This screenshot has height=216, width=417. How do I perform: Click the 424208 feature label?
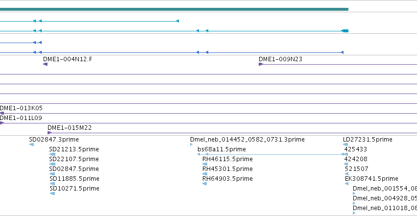point(356,159)
